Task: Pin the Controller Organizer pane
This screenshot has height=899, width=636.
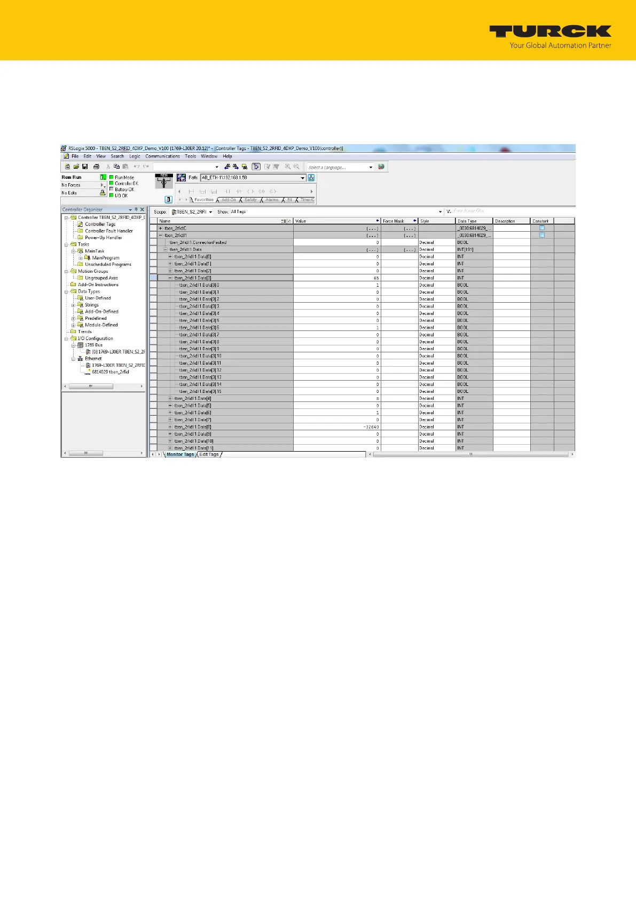Action: [x=136, y=210]
